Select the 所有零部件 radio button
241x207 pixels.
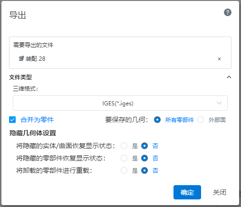click(x=157, y=120)
